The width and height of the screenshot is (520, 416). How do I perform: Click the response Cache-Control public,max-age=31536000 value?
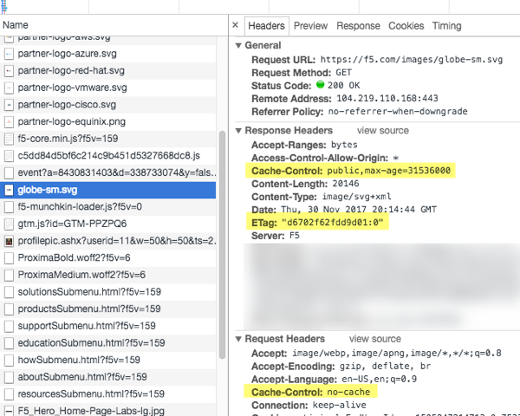388,171
